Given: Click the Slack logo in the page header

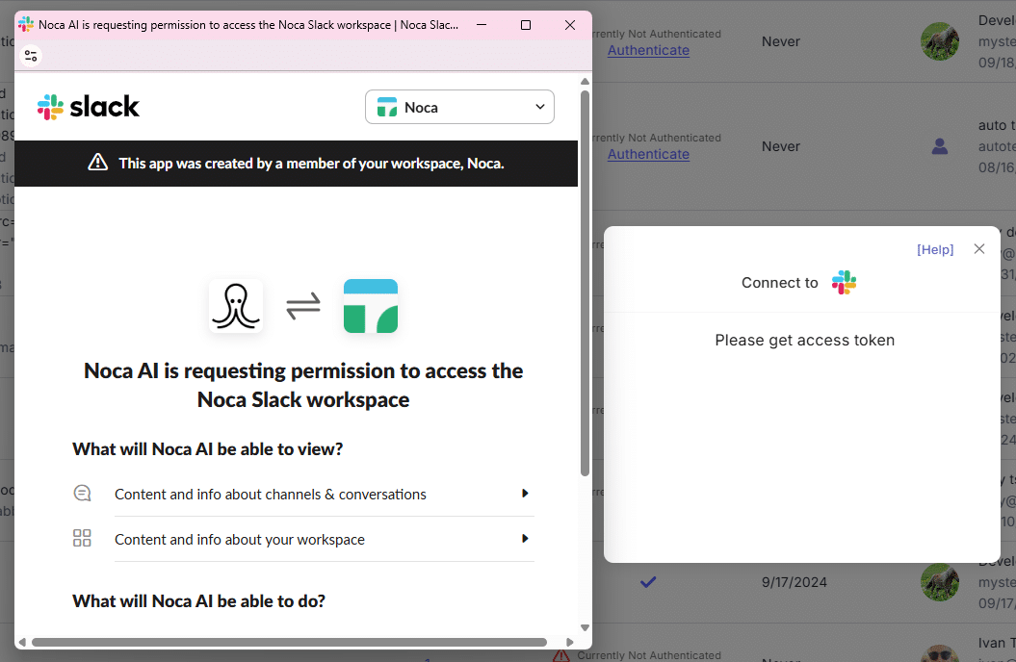Looking at the screenshot, I should [x=89, y=107].
